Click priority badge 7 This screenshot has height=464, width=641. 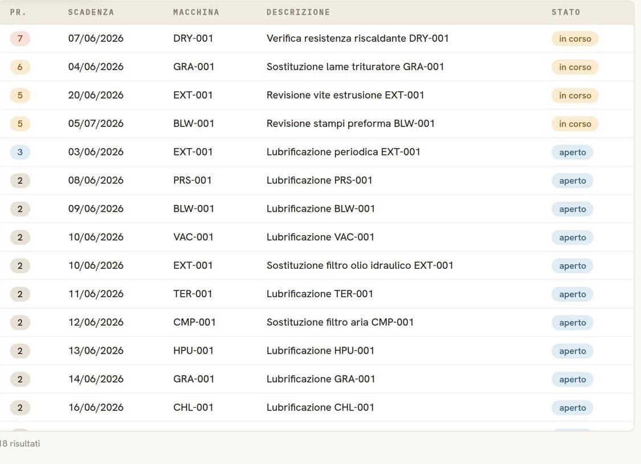point(20,38)
